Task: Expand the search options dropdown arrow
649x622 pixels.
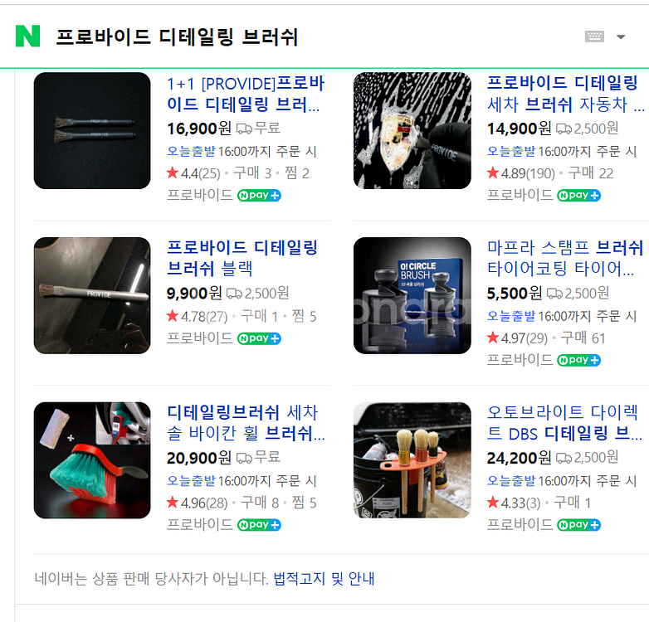Action: tap(621, 36)
